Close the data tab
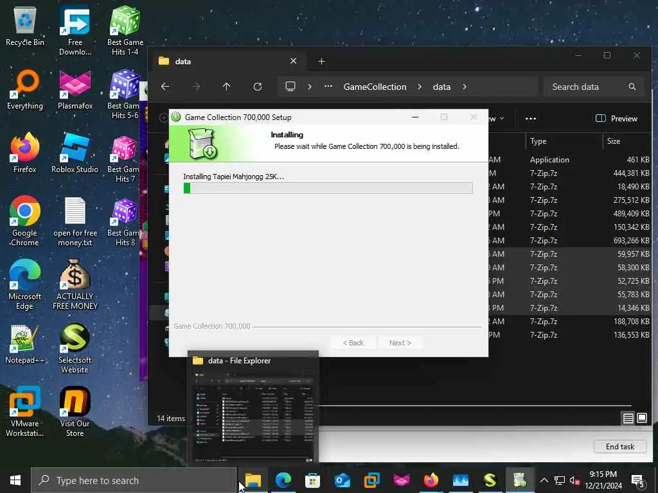Screen dimensions: 658x493 coord(293,61)
